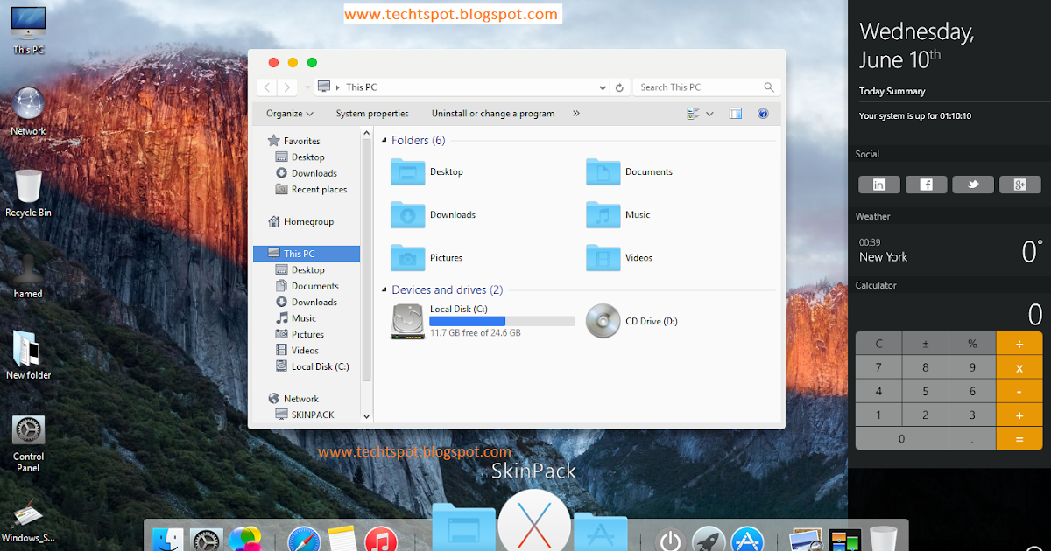This screenshot has width=1051, height=551.
Task: Click System properties on the toolbar
Action: point(370,113)
